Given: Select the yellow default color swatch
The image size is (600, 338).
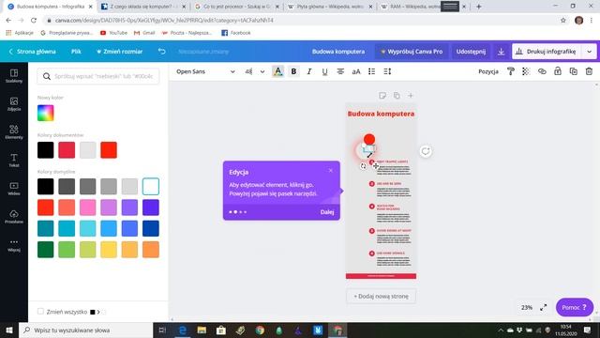Looking at the screenshot, I should [109, 250].
